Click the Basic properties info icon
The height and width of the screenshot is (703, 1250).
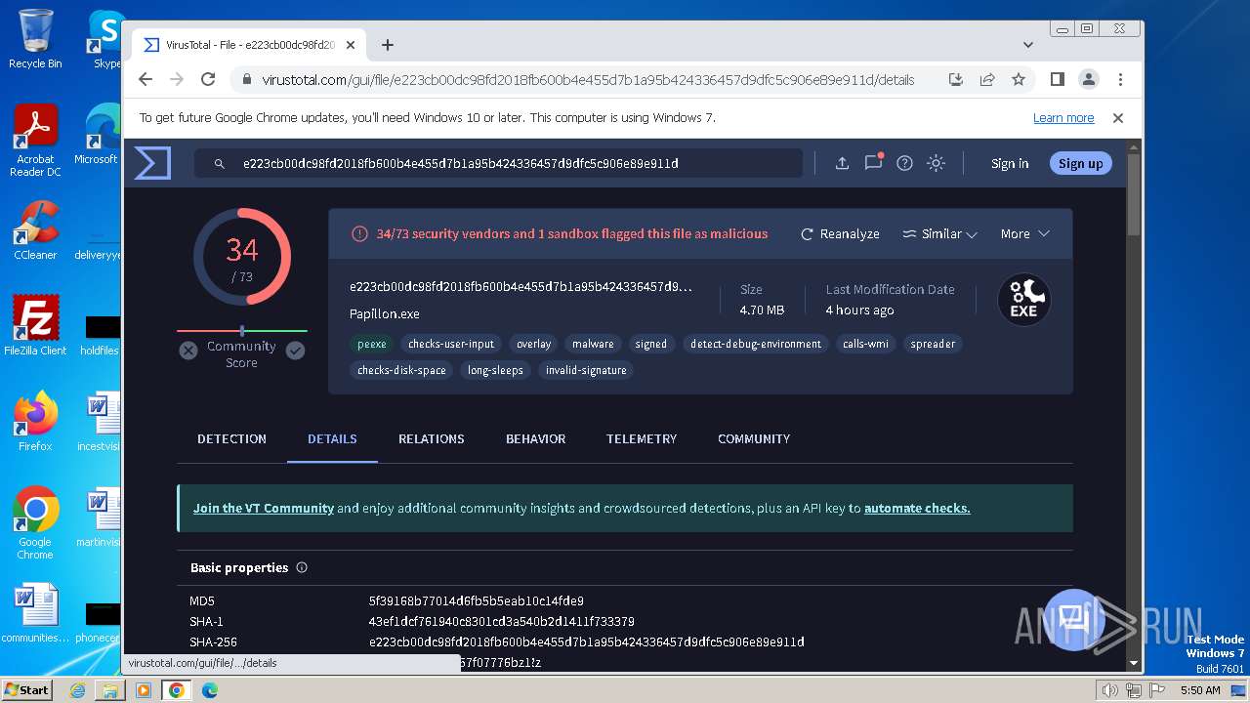pos(302,567)
